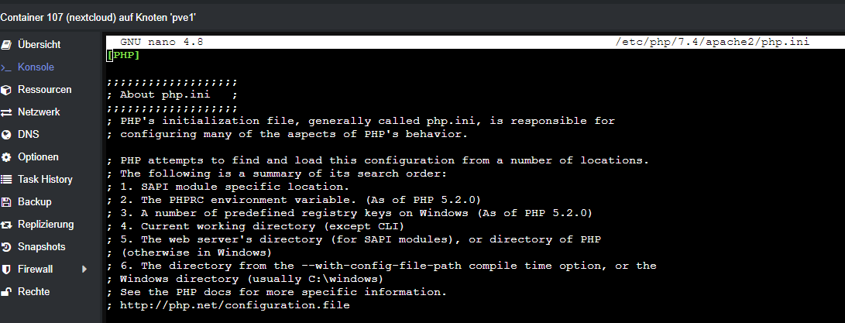
Task: Click the Optionen gear icon
Action: pyautogui.click(x=6, y=157)
